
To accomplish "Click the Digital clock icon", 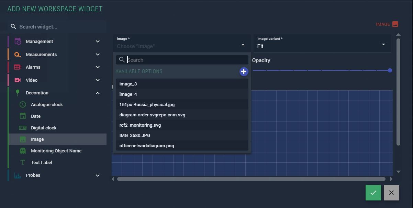I will 23,128.
